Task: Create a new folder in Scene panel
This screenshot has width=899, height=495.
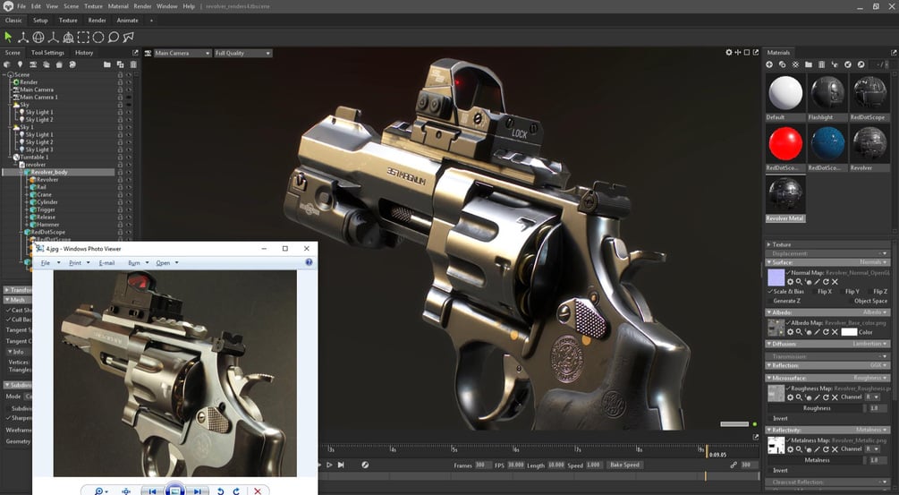Action: click(x=107, y=64)
